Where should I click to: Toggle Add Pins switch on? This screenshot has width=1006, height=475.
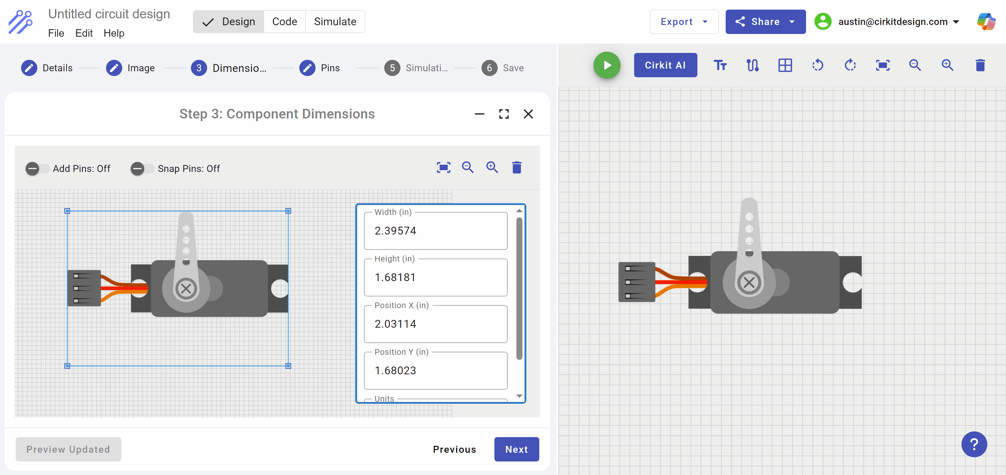[37, 168]
